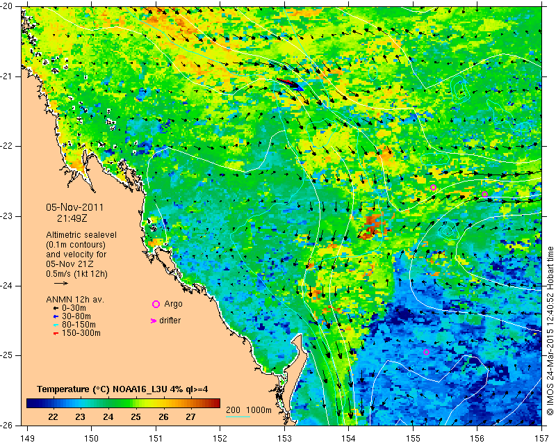Click the '25' colorbar tick label
Screen dimensions: 556x445
pos(136,417)
